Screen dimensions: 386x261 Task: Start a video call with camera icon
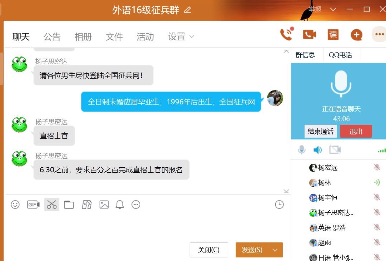[310, 34]
